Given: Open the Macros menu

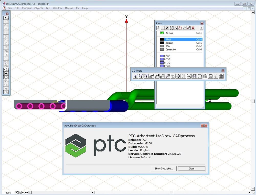Looking at the screenshot, I should point(69,8).
